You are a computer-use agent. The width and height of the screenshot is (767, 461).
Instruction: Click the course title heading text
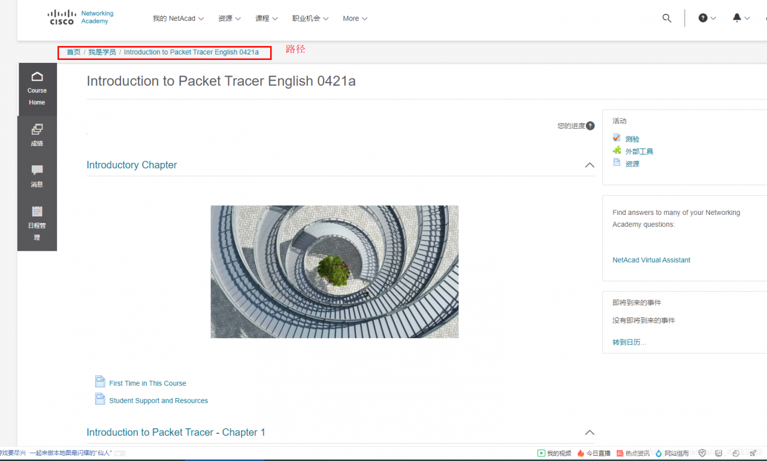pos(221,81)
